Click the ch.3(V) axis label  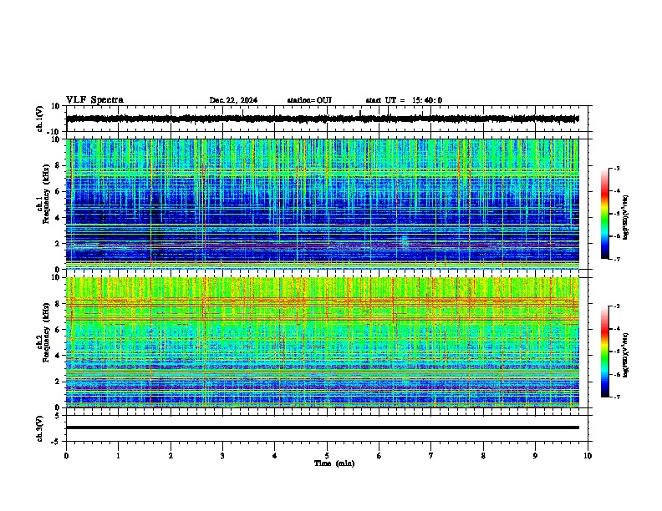click(40, 428)
